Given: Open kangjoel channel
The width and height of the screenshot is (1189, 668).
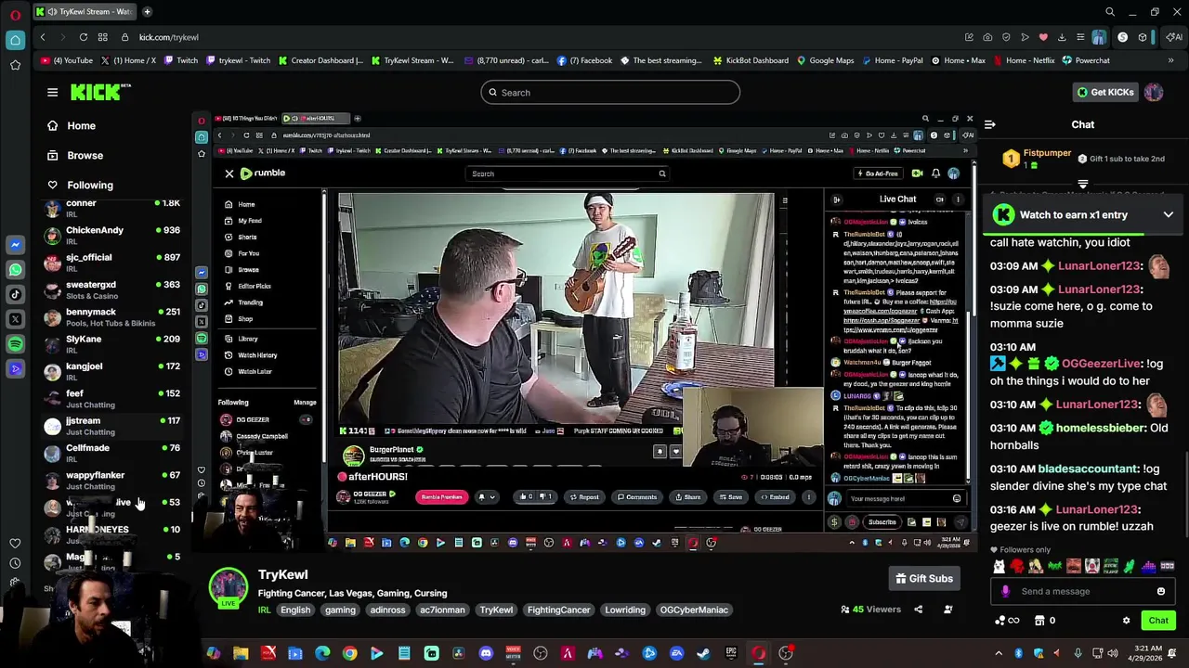Looking at the screenshot, I should coord(113,371).
